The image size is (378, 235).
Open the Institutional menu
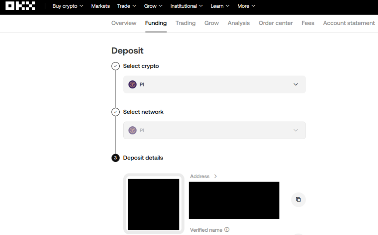pos(186,6)
